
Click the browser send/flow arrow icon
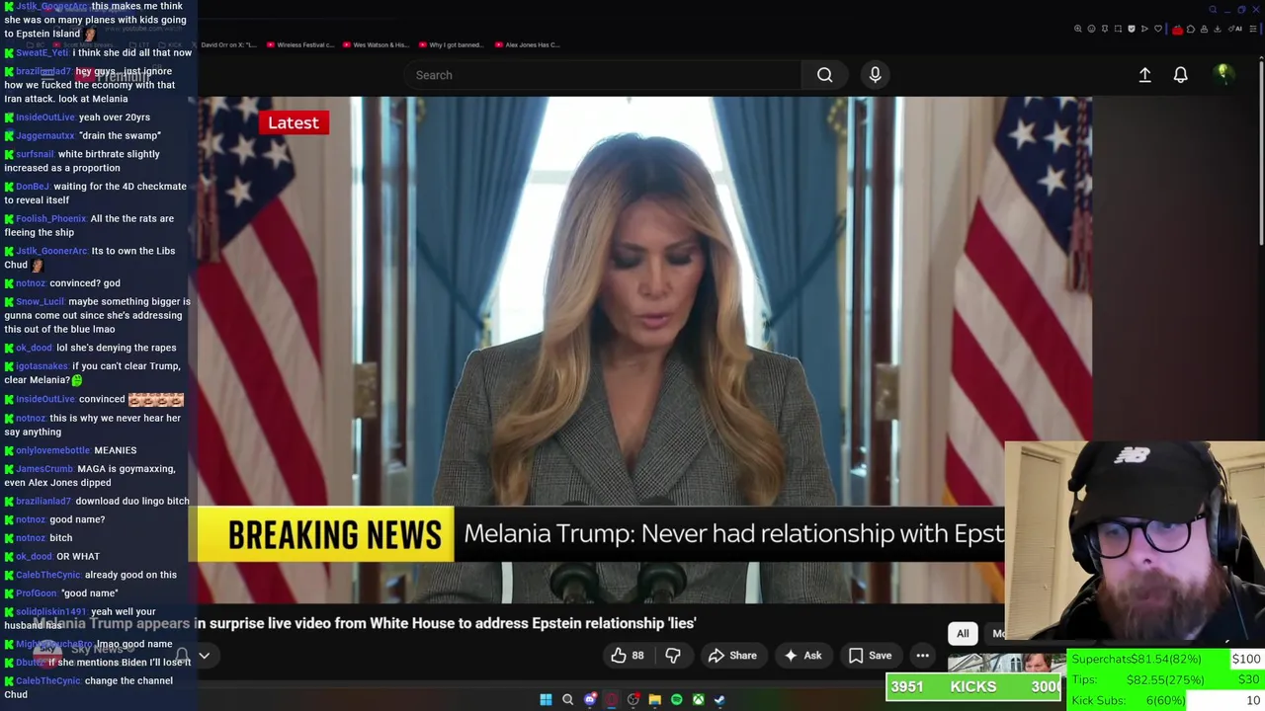[x=1144, y=29]
